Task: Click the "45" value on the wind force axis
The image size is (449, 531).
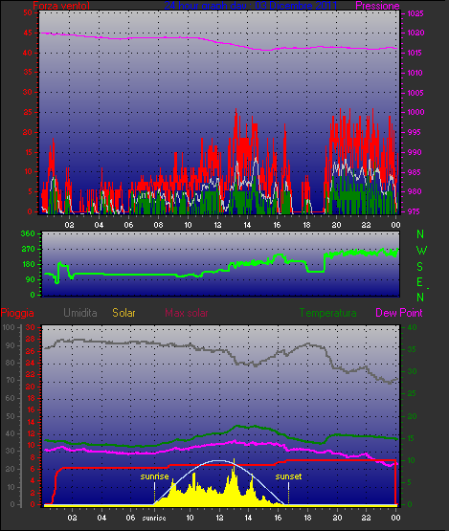Action: point(28,33)
